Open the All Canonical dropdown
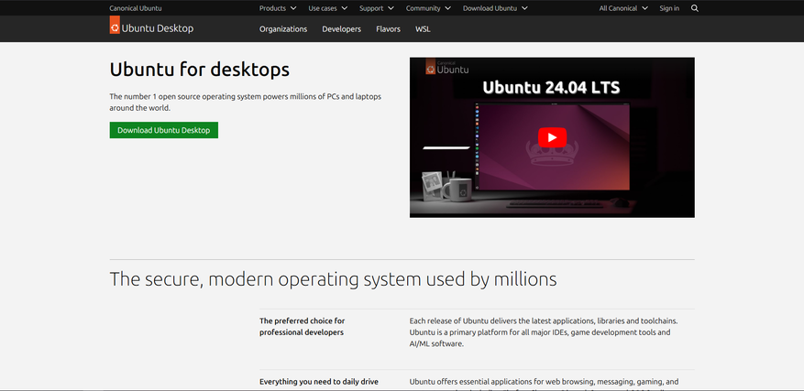 (623, 8)
